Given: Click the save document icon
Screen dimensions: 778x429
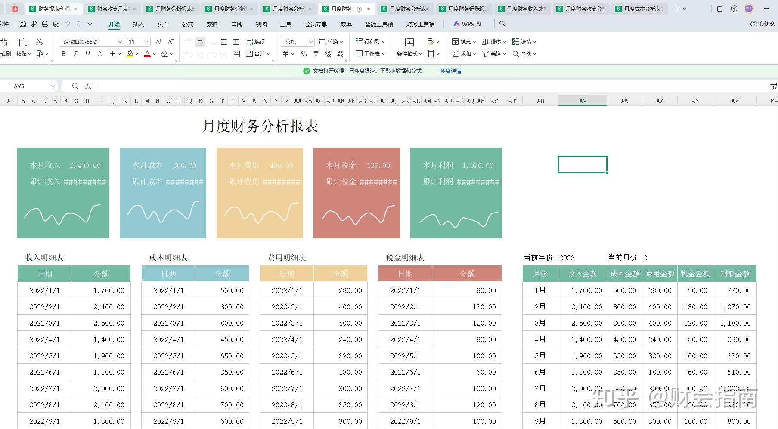Looking at the screenshot, I should click(x=23, y=24).
